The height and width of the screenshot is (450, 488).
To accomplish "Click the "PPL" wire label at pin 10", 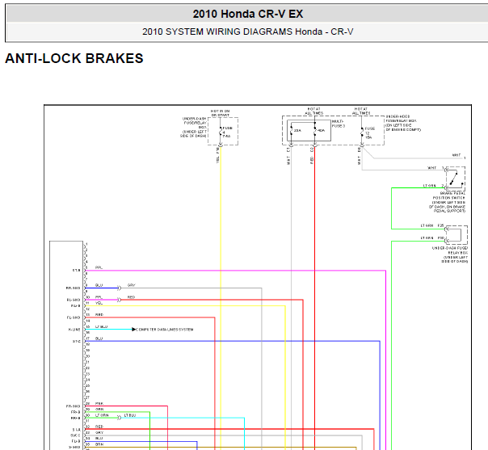I will pos(99,297).
